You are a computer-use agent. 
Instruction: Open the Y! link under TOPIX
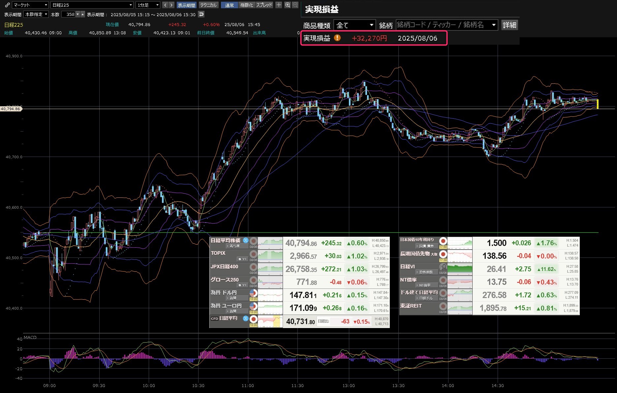[x=242, y=259]
